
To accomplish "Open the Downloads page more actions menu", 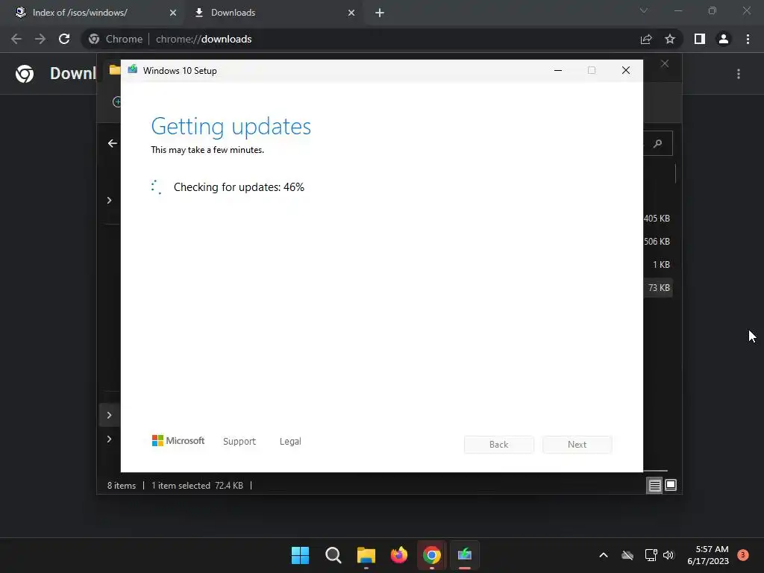I will pyautogui.click(x=739, y=74).
